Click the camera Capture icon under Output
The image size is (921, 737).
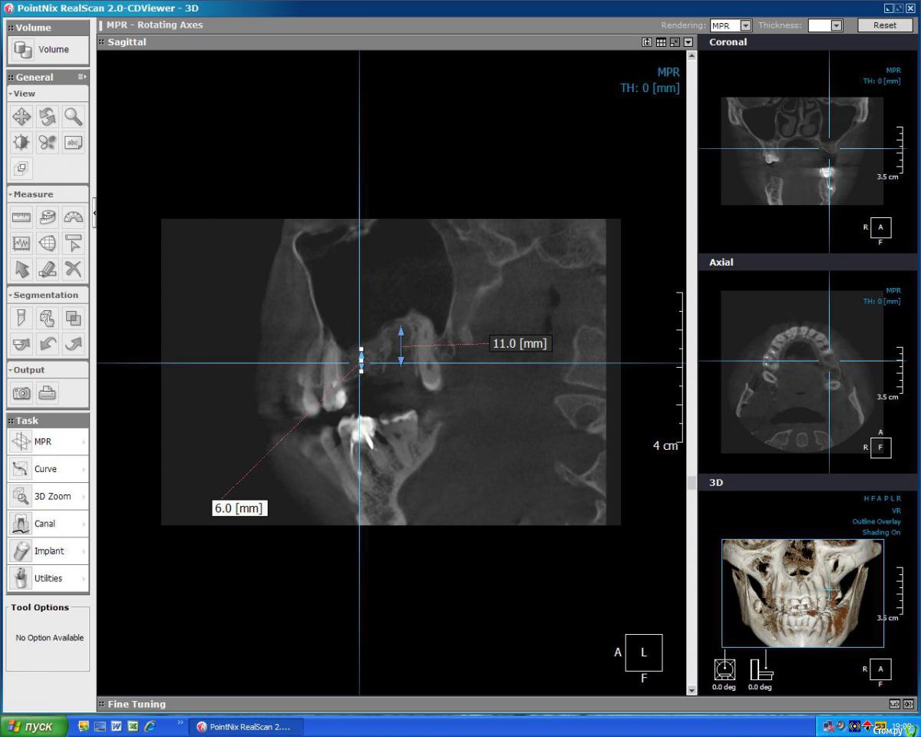(21, 393)
